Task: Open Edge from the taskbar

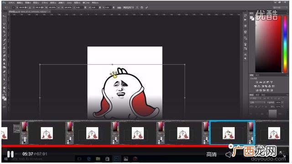Action: point(89,159)
